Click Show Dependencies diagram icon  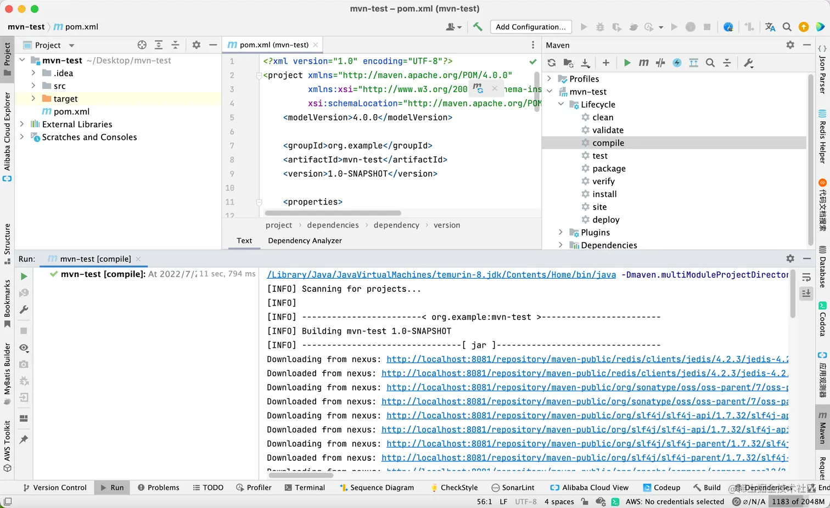point(693,63)
